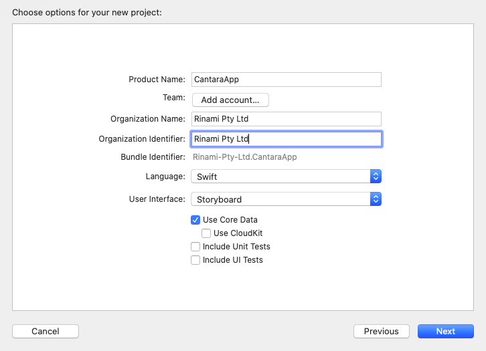Enable the Use CloudKit checkbox

pos(206,233)
